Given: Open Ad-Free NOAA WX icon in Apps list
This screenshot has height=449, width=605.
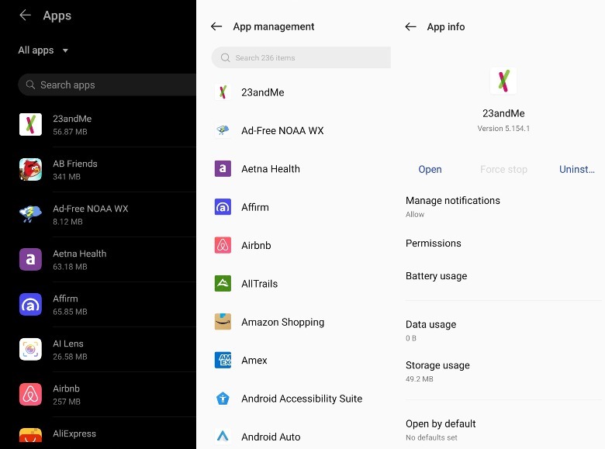Looking at the screenshot, I should click(x=30, y=214).
